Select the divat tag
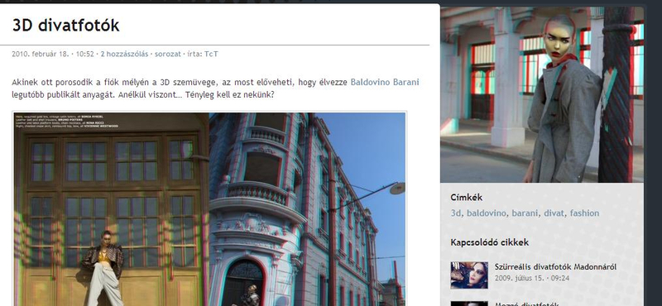 [x=554, y=213]
